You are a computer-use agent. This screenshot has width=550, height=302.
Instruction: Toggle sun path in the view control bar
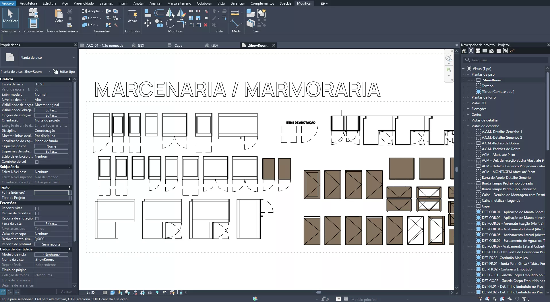(120, 293)
